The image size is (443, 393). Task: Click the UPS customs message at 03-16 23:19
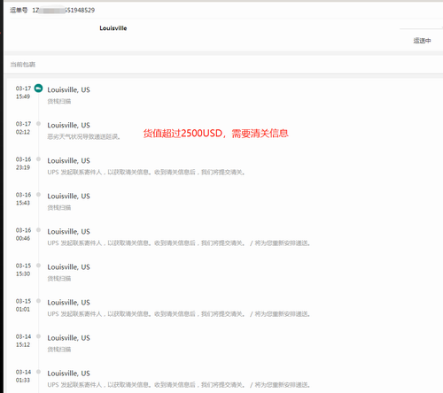click(x=146, y=173)
